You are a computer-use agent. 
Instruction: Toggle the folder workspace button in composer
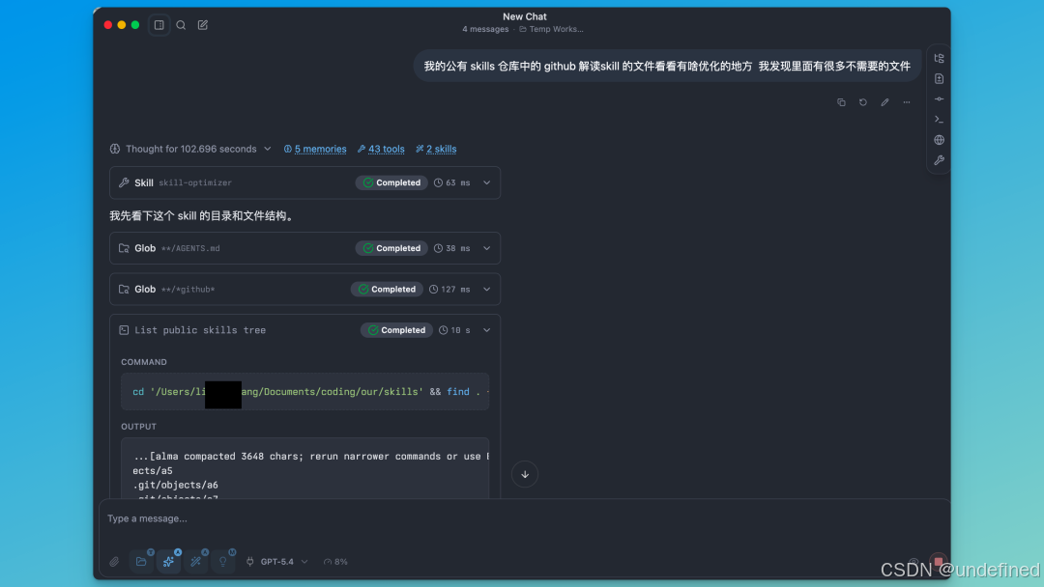[141, 562]
